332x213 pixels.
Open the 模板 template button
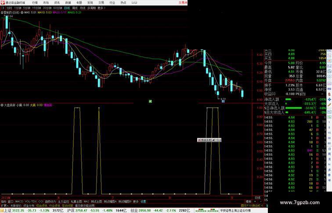click(249, 202)
